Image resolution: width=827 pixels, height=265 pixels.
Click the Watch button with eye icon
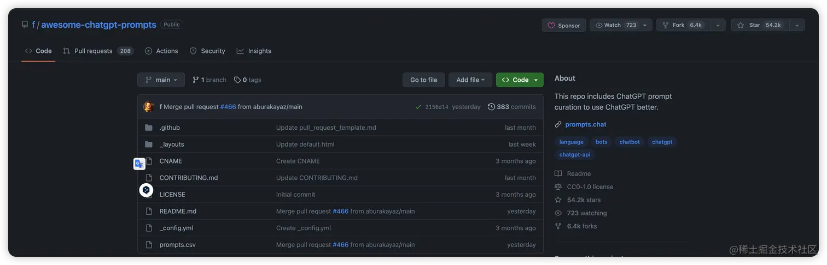click(x=615, y=25)
